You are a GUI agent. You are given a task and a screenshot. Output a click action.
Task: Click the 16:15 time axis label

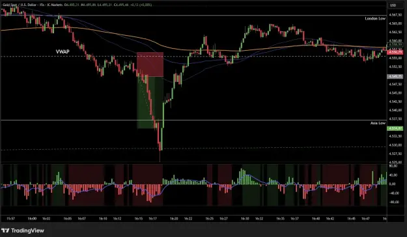[139, 219]
